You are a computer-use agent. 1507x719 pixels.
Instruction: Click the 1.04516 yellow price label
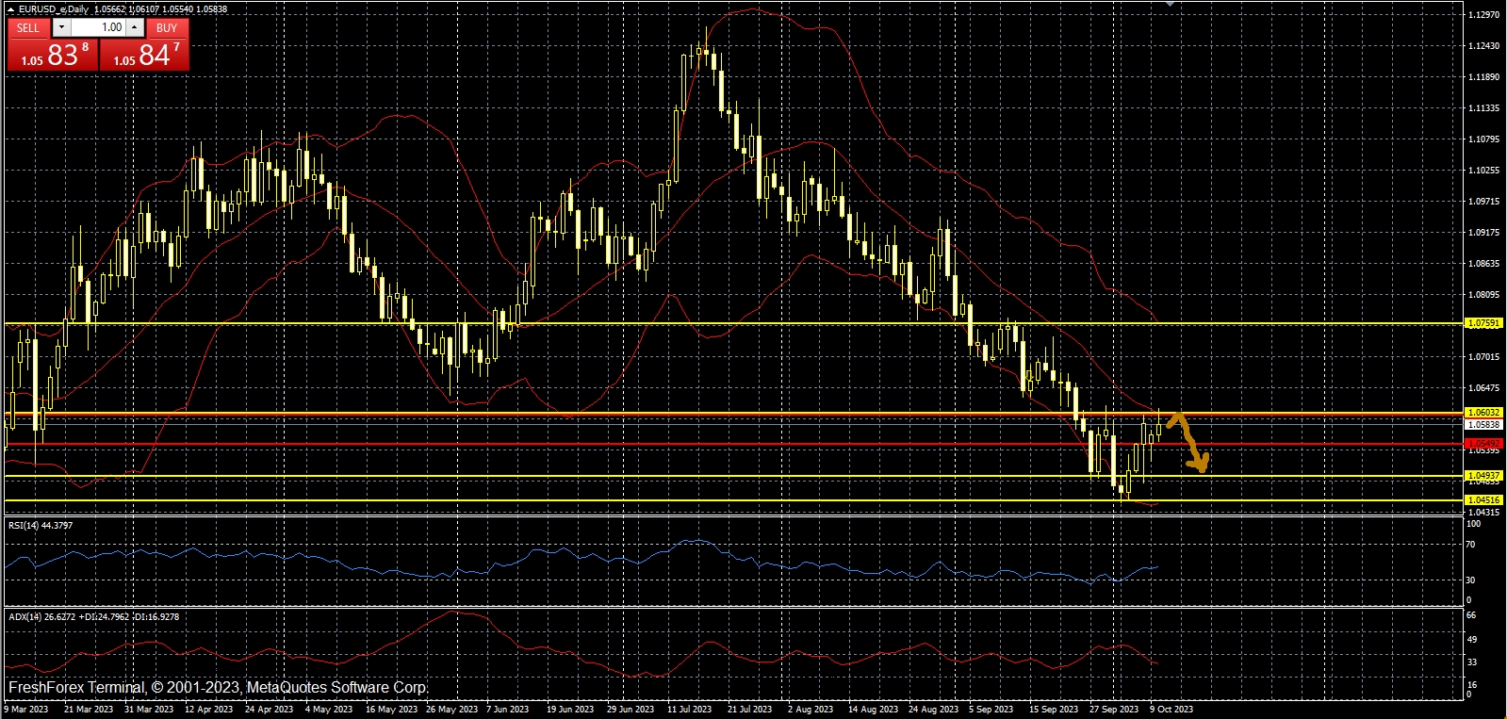tap(1484, 500)
